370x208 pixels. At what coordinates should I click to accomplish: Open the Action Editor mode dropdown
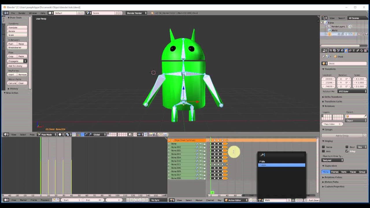tap(236, 200)
